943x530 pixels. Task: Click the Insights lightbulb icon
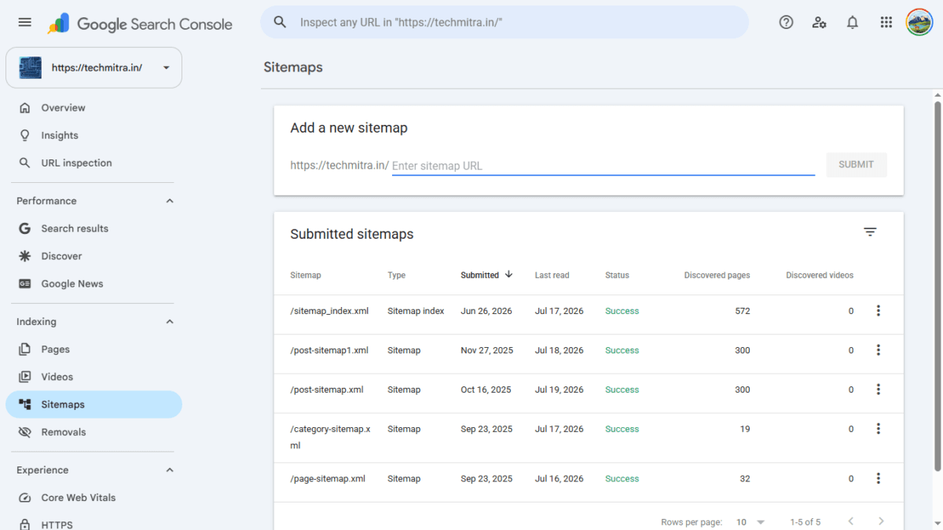tap(25, 135)
